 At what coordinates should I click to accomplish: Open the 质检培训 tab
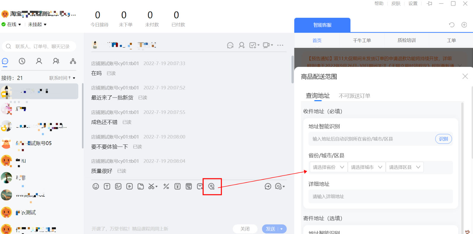[407, 40]
